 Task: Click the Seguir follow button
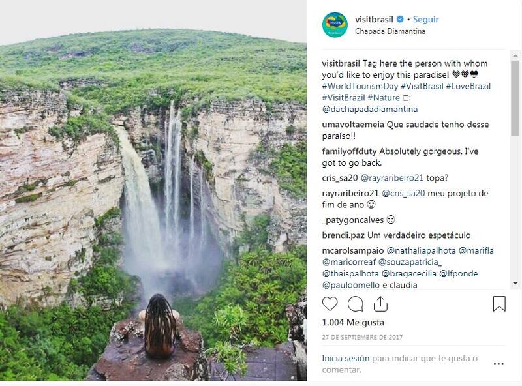[425, 20]
